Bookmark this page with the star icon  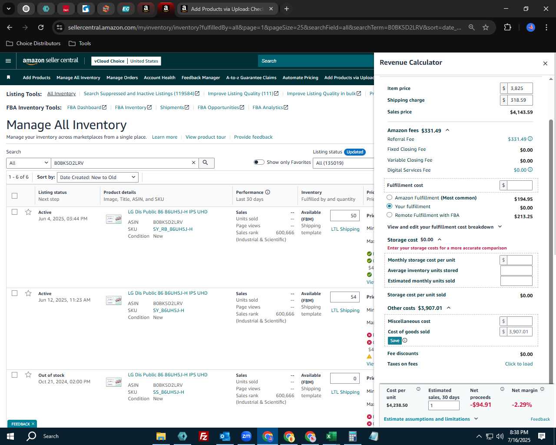click(486, 27)
